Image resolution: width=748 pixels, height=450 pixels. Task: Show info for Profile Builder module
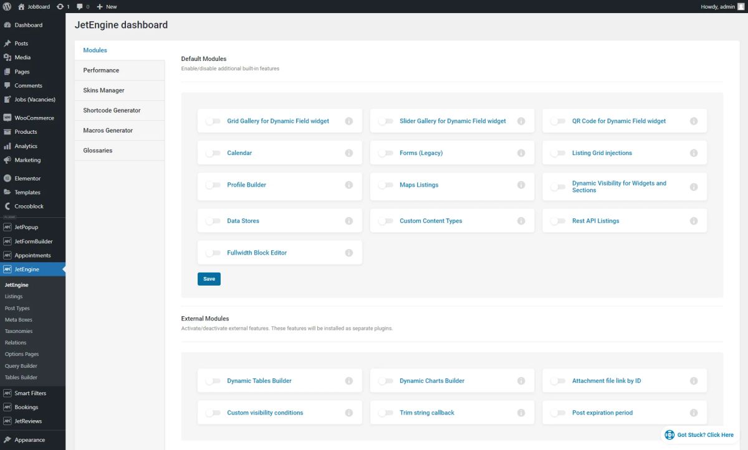point(349,185)
